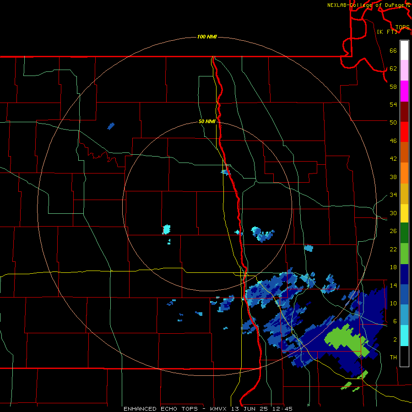Click the "TOPS" legend title
This screenshot has height=412, width=412.
pyautogui.click(x=402, y=27)
